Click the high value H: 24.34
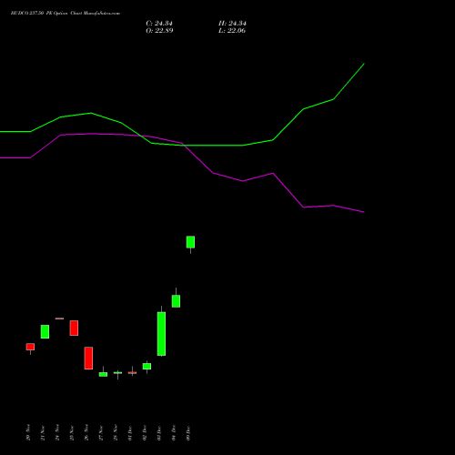This screenshot has height=455, width=455. click(232, 24)
